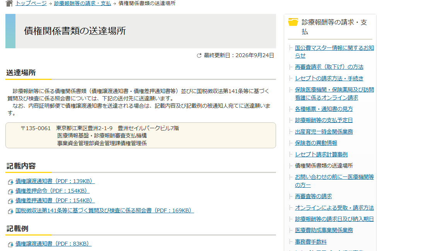Open レセプト請求計算事例 link
Image resolution: width=433 pixels, height=251 pixels.
click(x=321, y=154)
